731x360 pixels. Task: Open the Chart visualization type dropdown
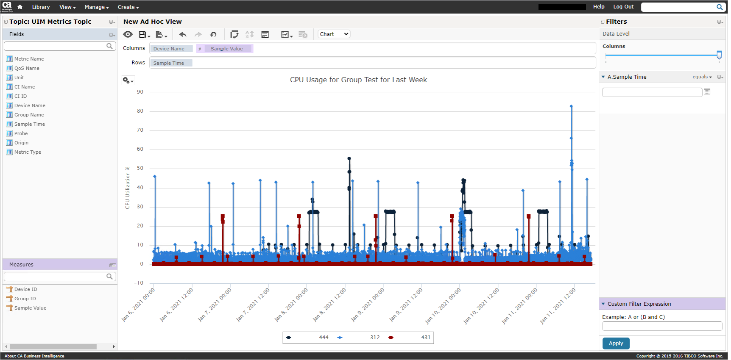click(x=334, y=34)
